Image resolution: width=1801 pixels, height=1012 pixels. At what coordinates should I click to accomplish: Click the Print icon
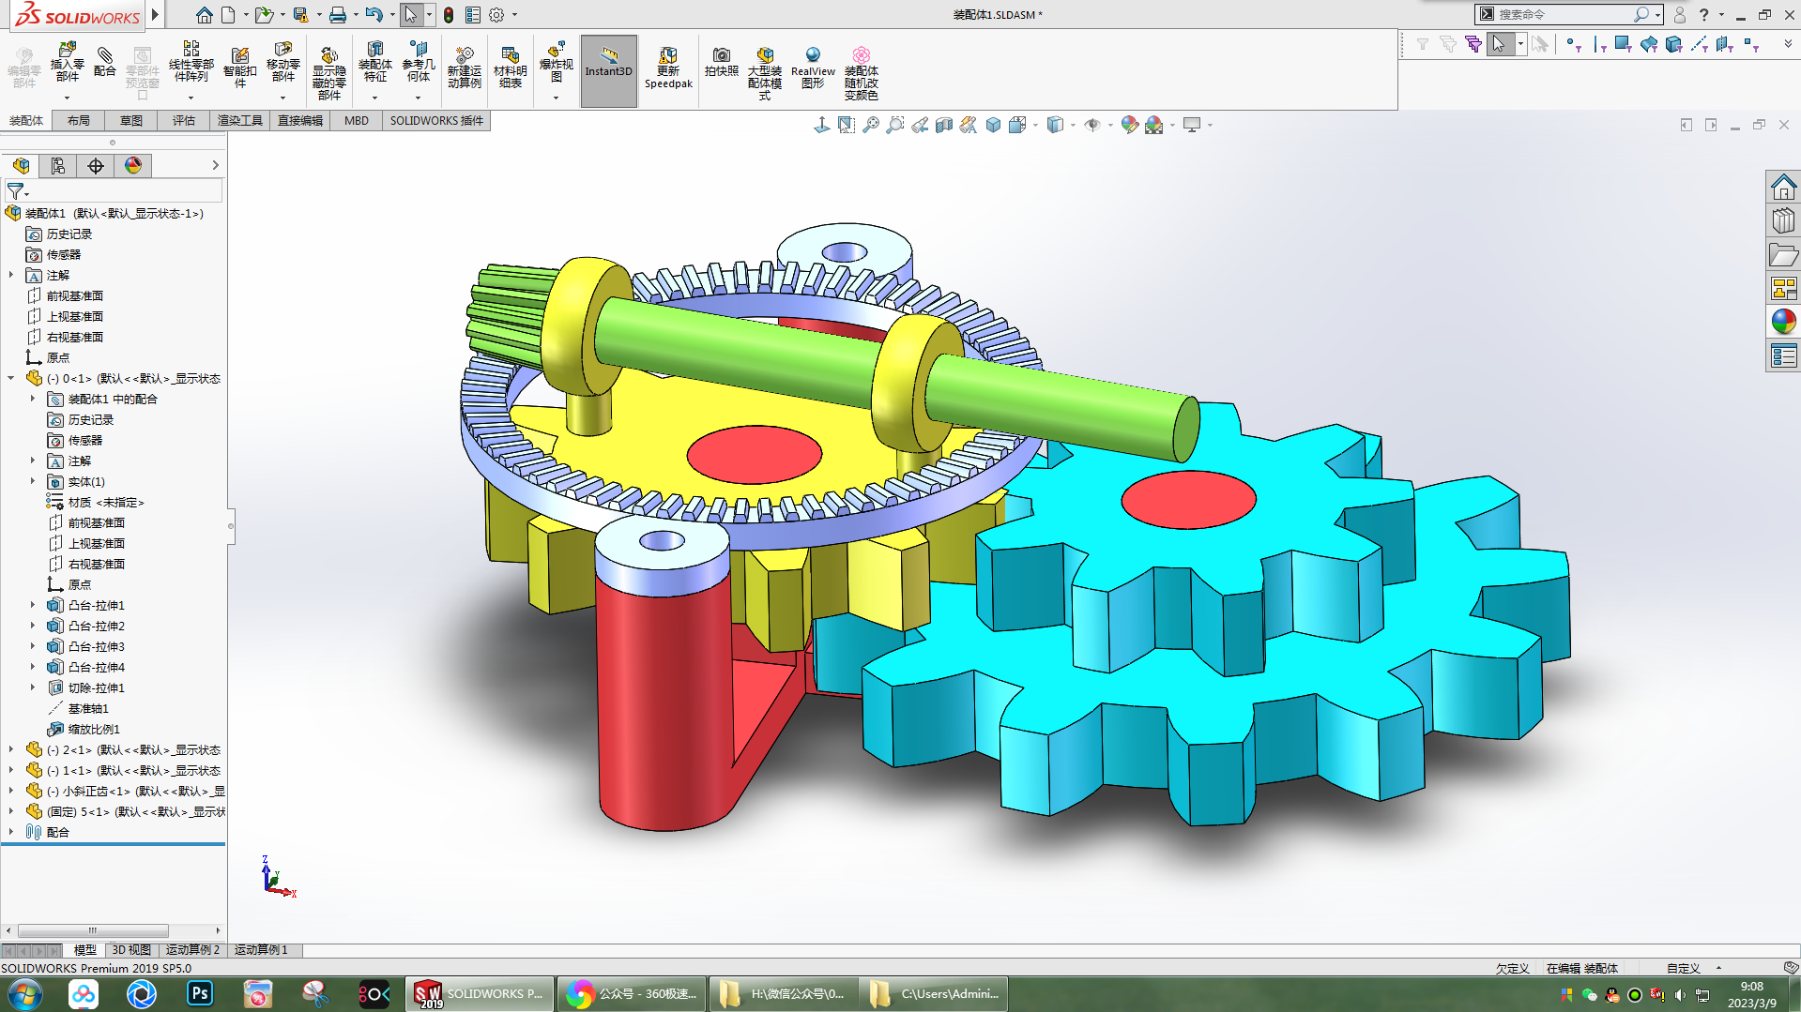[x=338, y=15]
